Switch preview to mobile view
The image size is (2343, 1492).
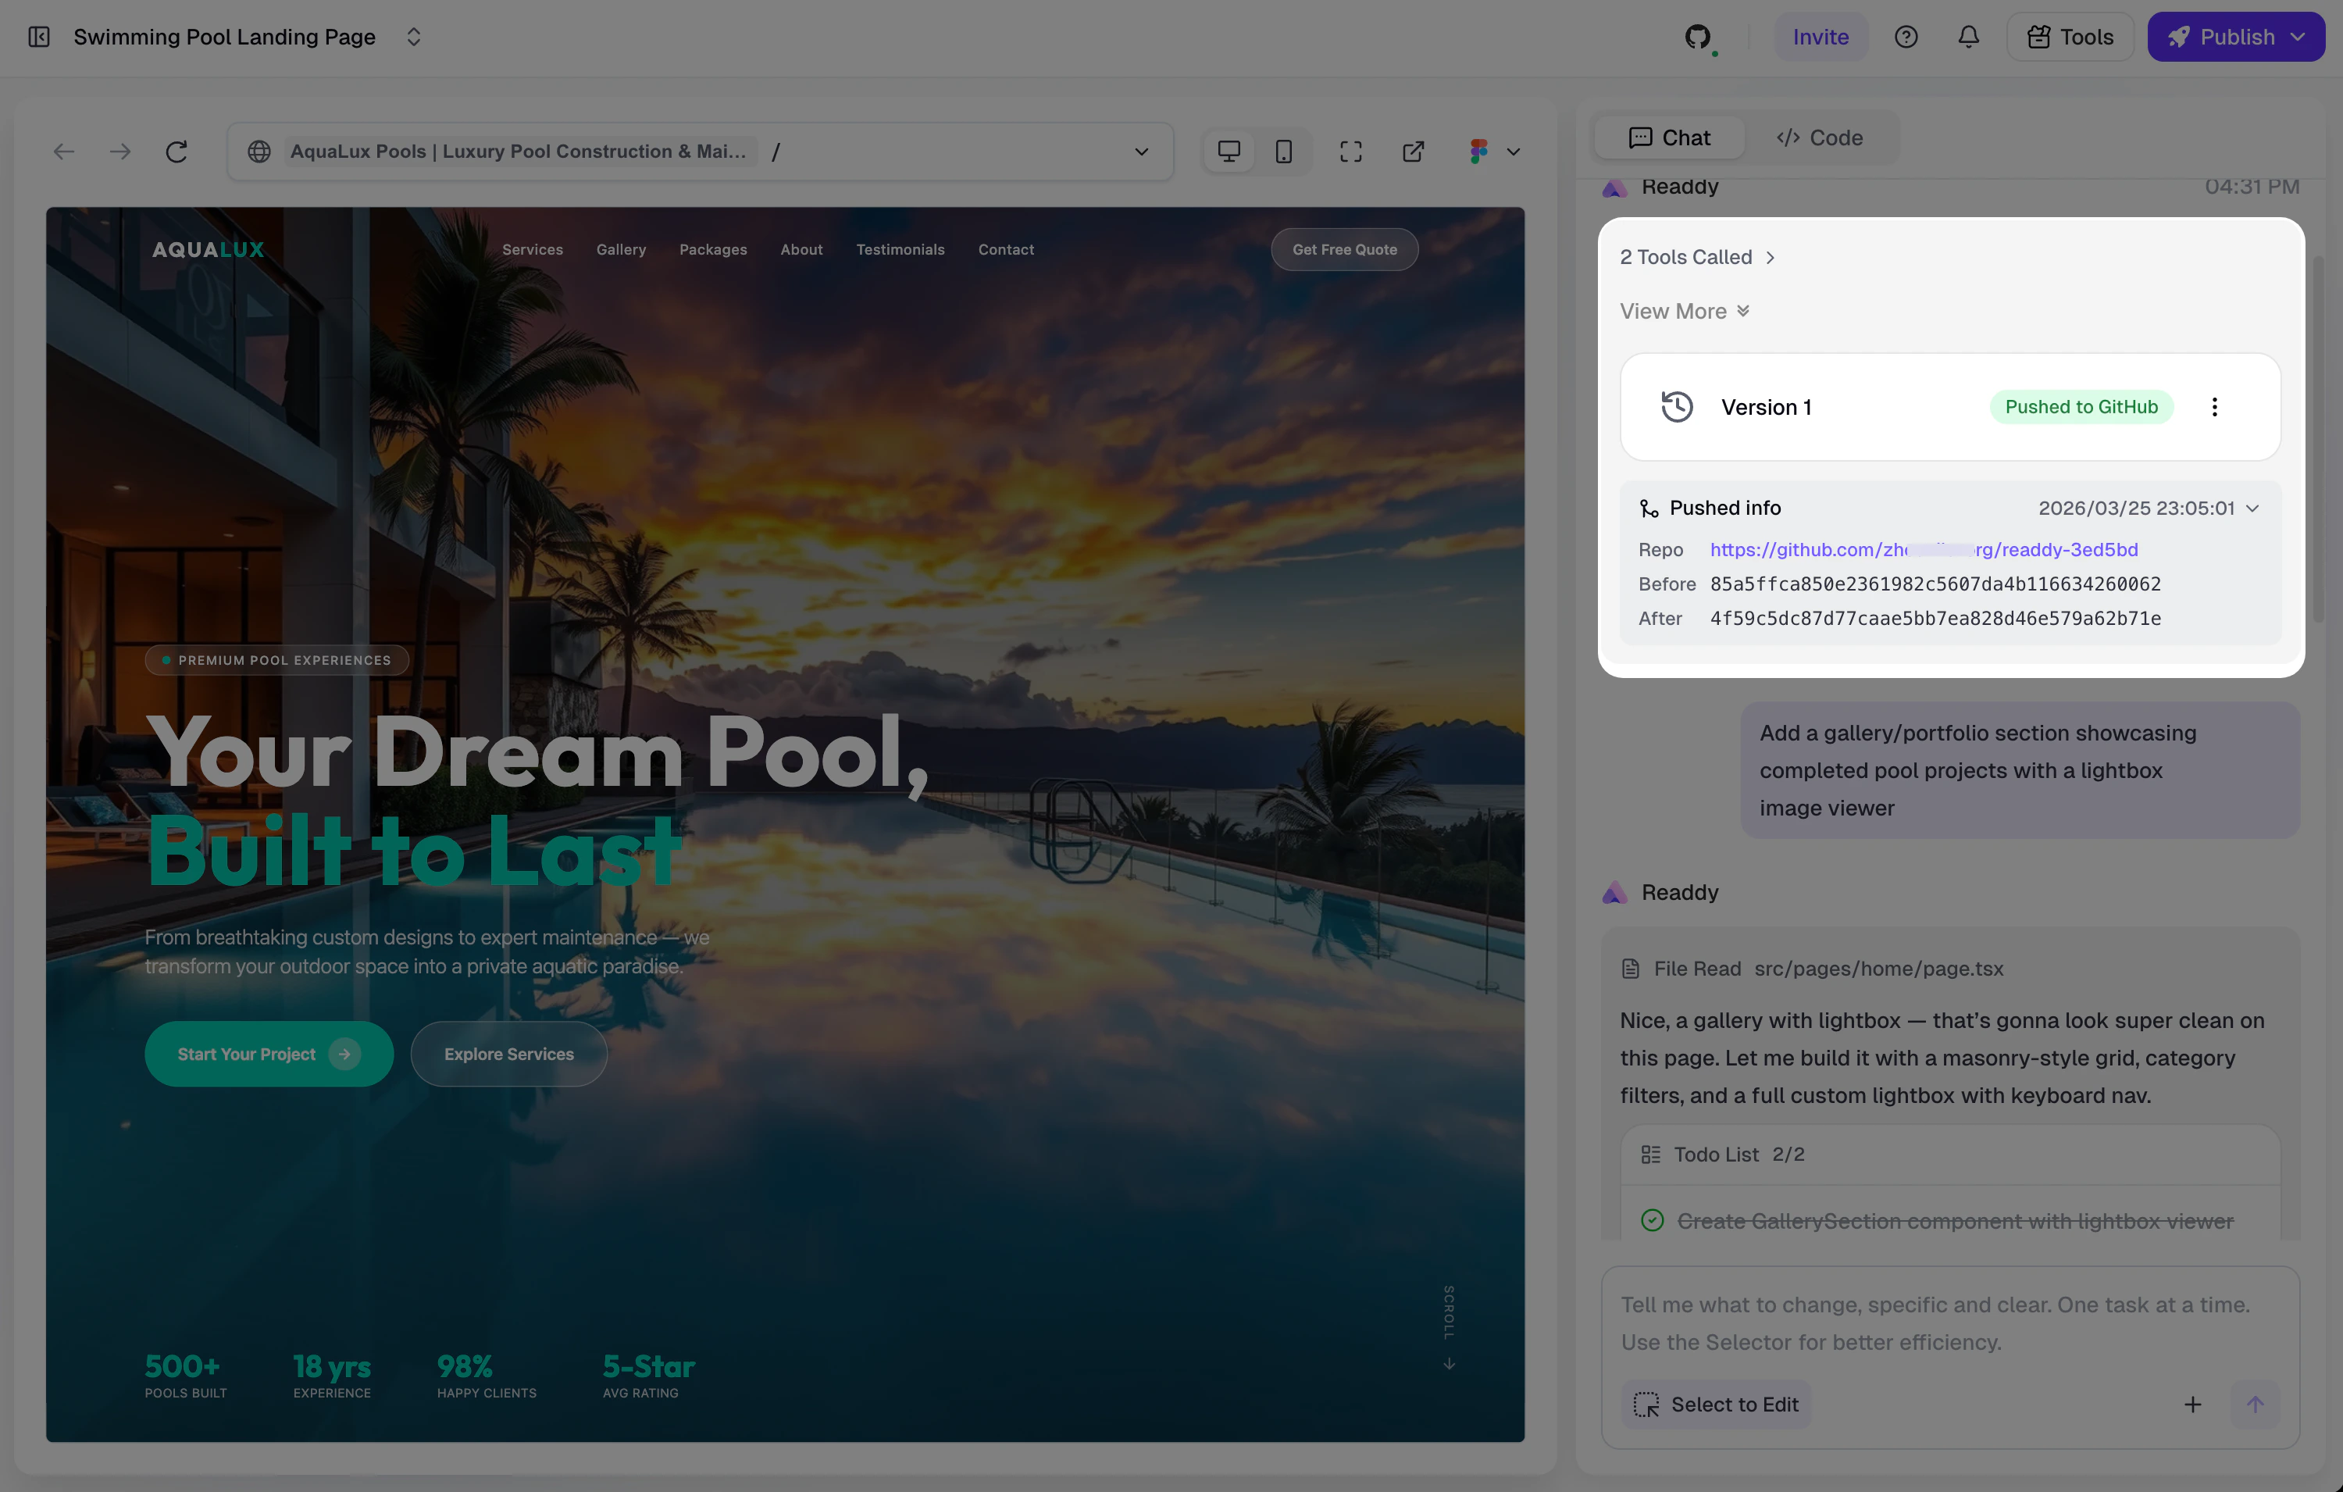pos(1285,151)
